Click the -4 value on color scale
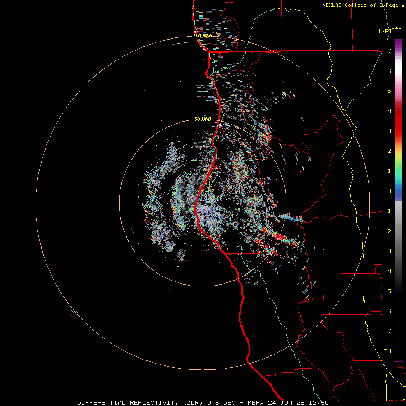 coord(388,271)
